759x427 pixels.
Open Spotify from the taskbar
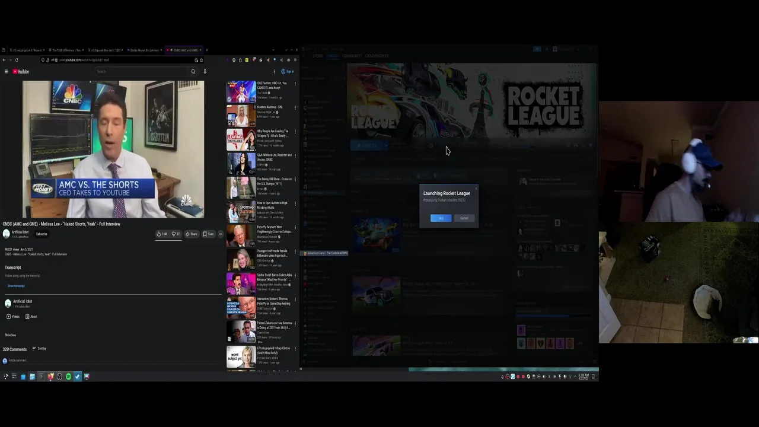tap(68, 377)
